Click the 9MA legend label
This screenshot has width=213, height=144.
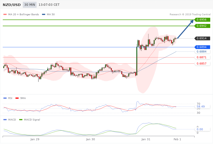[x=23, y=98]
